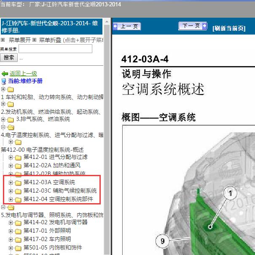Expand 第412-04 空调控制系统部件 node
This screenshot has width=255, height=255.
pos(11,199)
